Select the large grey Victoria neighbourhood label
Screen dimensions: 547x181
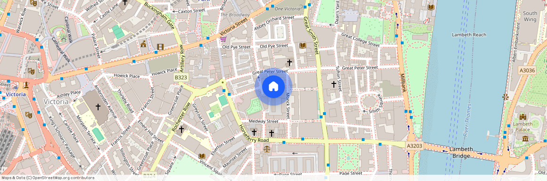56,102
